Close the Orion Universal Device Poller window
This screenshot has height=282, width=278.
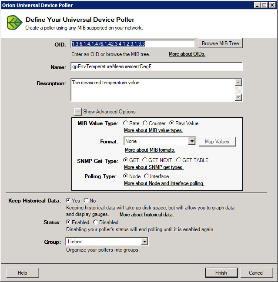coord(272,5)
